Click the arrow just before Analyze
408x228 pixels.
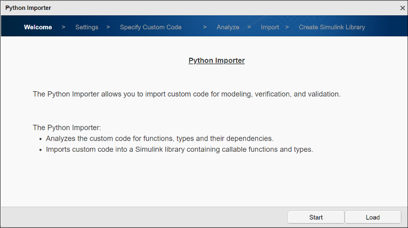pyautogui.click(x=205, y=27)
